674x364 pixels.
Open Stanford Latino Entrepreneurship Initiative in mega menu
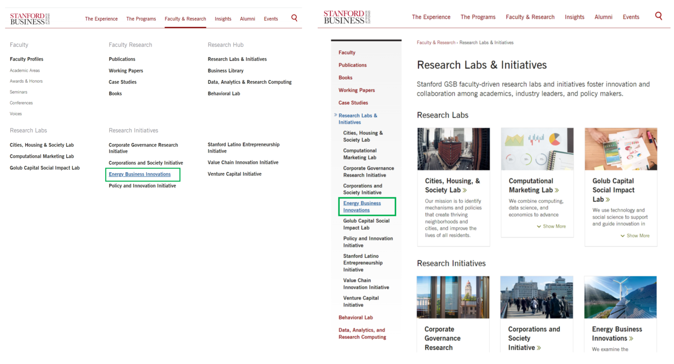[244, 148]
